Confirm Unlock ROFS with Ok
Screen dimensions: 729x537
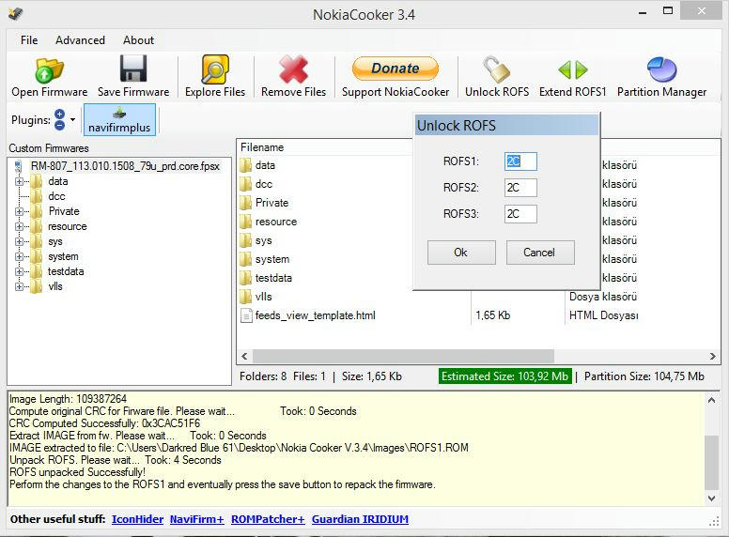(461, 253)
